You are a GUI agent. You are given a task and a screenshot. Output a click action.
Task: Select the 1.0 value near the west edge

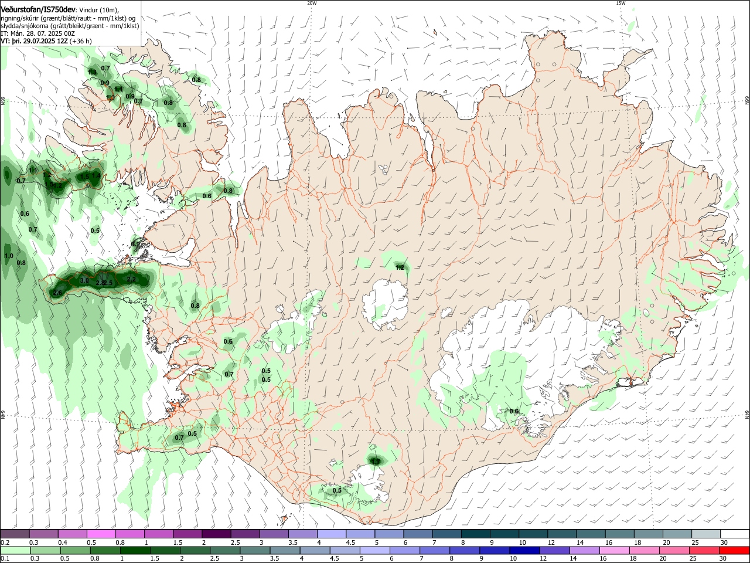9,256
